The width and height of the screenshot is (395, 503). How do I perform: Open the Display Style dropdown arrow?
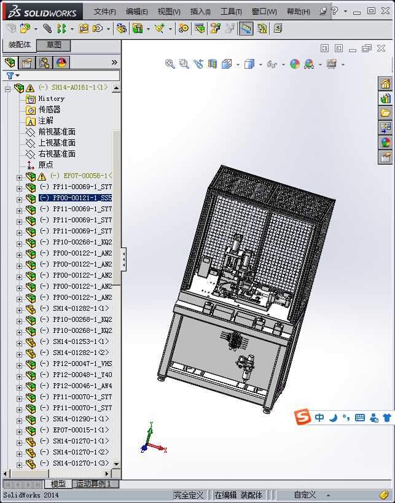260,64
